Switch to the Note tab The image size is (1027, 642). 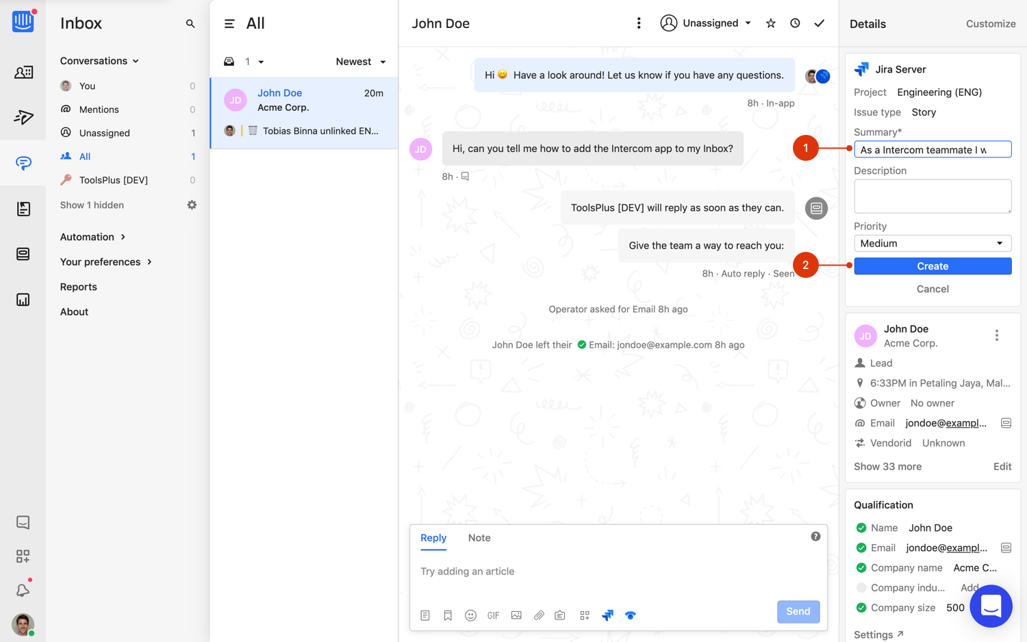click(479, 538)
